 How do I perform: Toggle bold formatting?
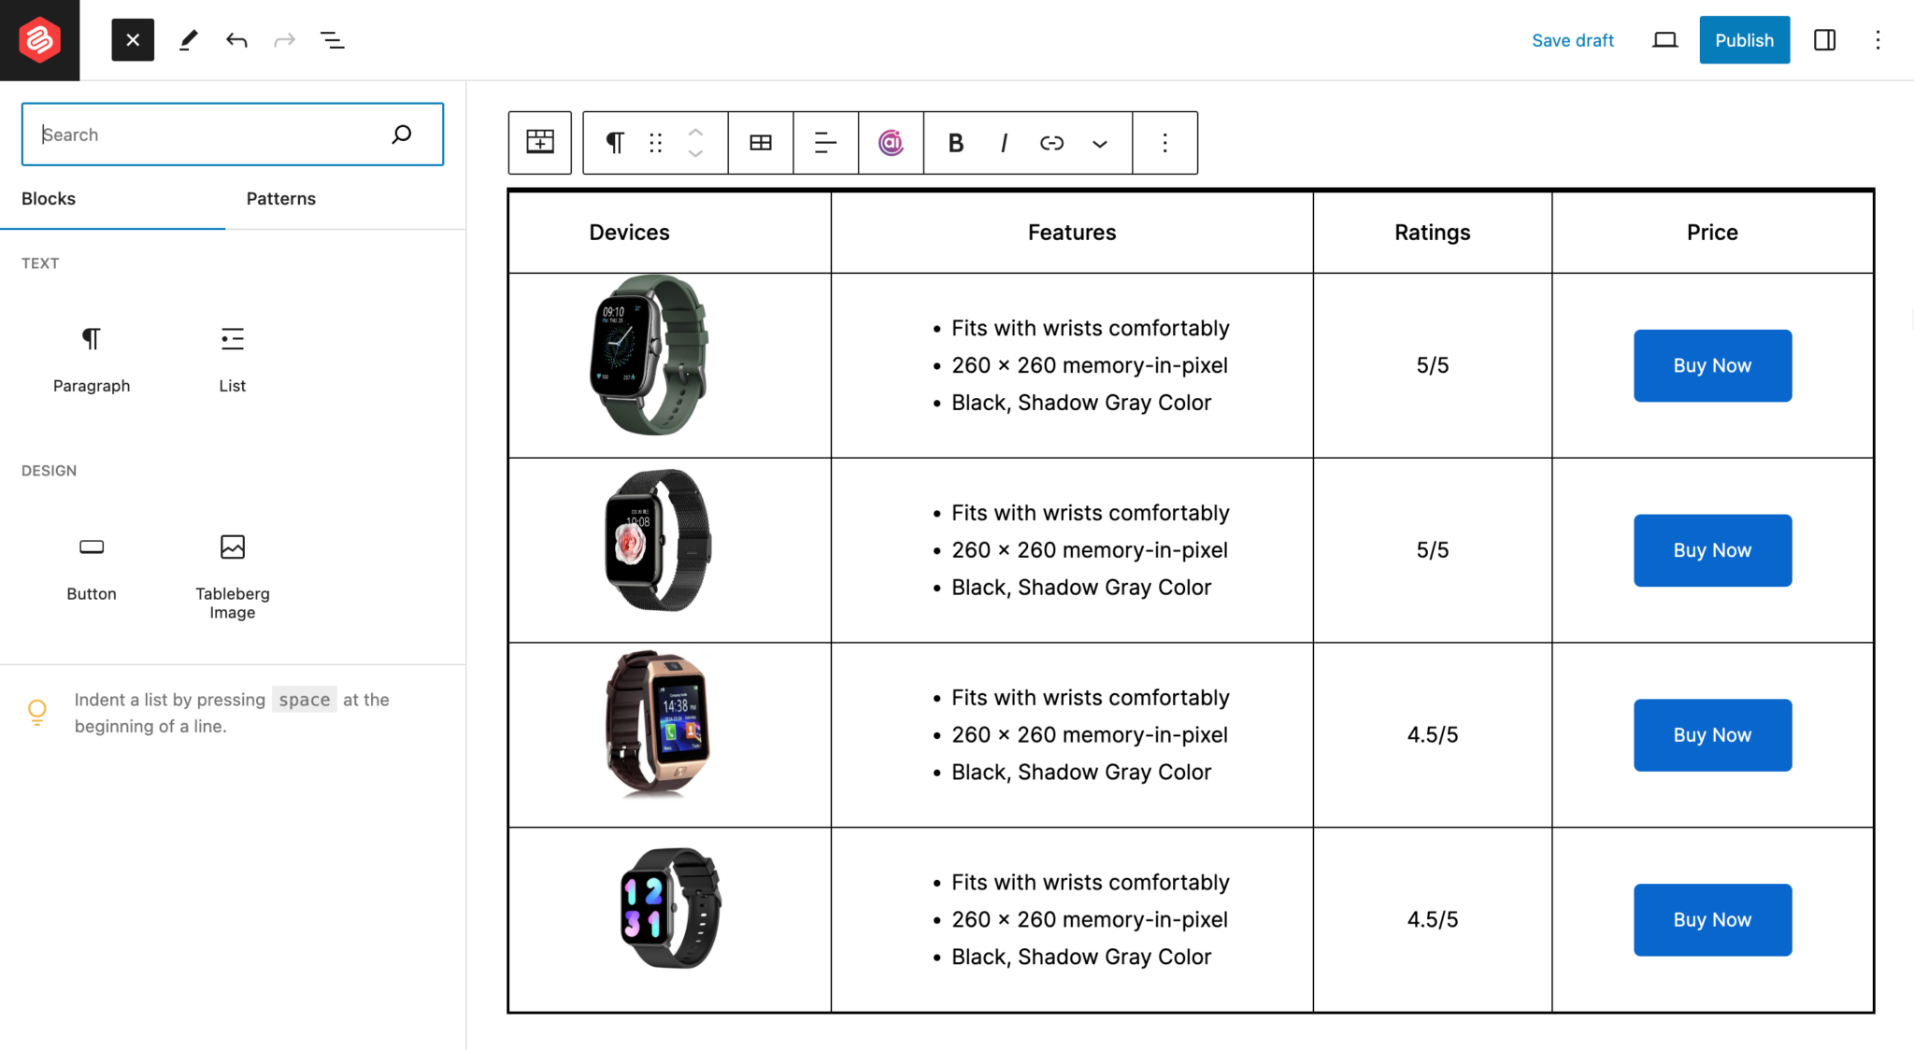[x=955, y=143]
